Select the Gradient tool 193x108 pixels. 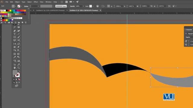pyautogui.click(x=19, y=54)
